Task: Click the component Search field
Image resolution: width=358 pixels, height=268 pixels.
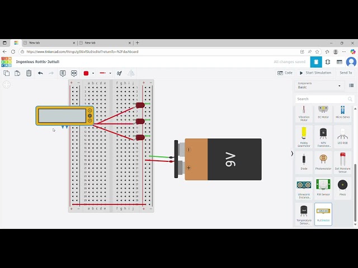Action: click(x=324, y=99)
